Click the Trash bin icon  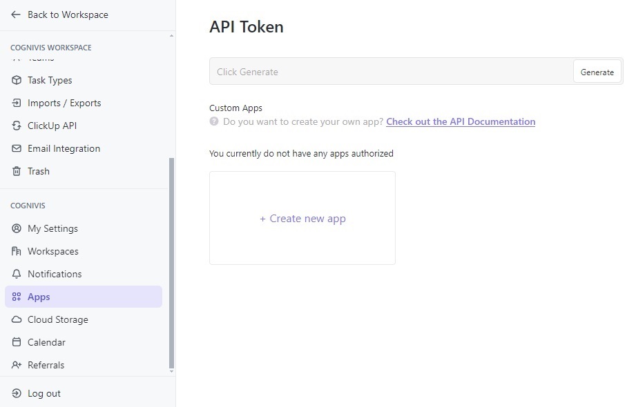coord(17,171)
